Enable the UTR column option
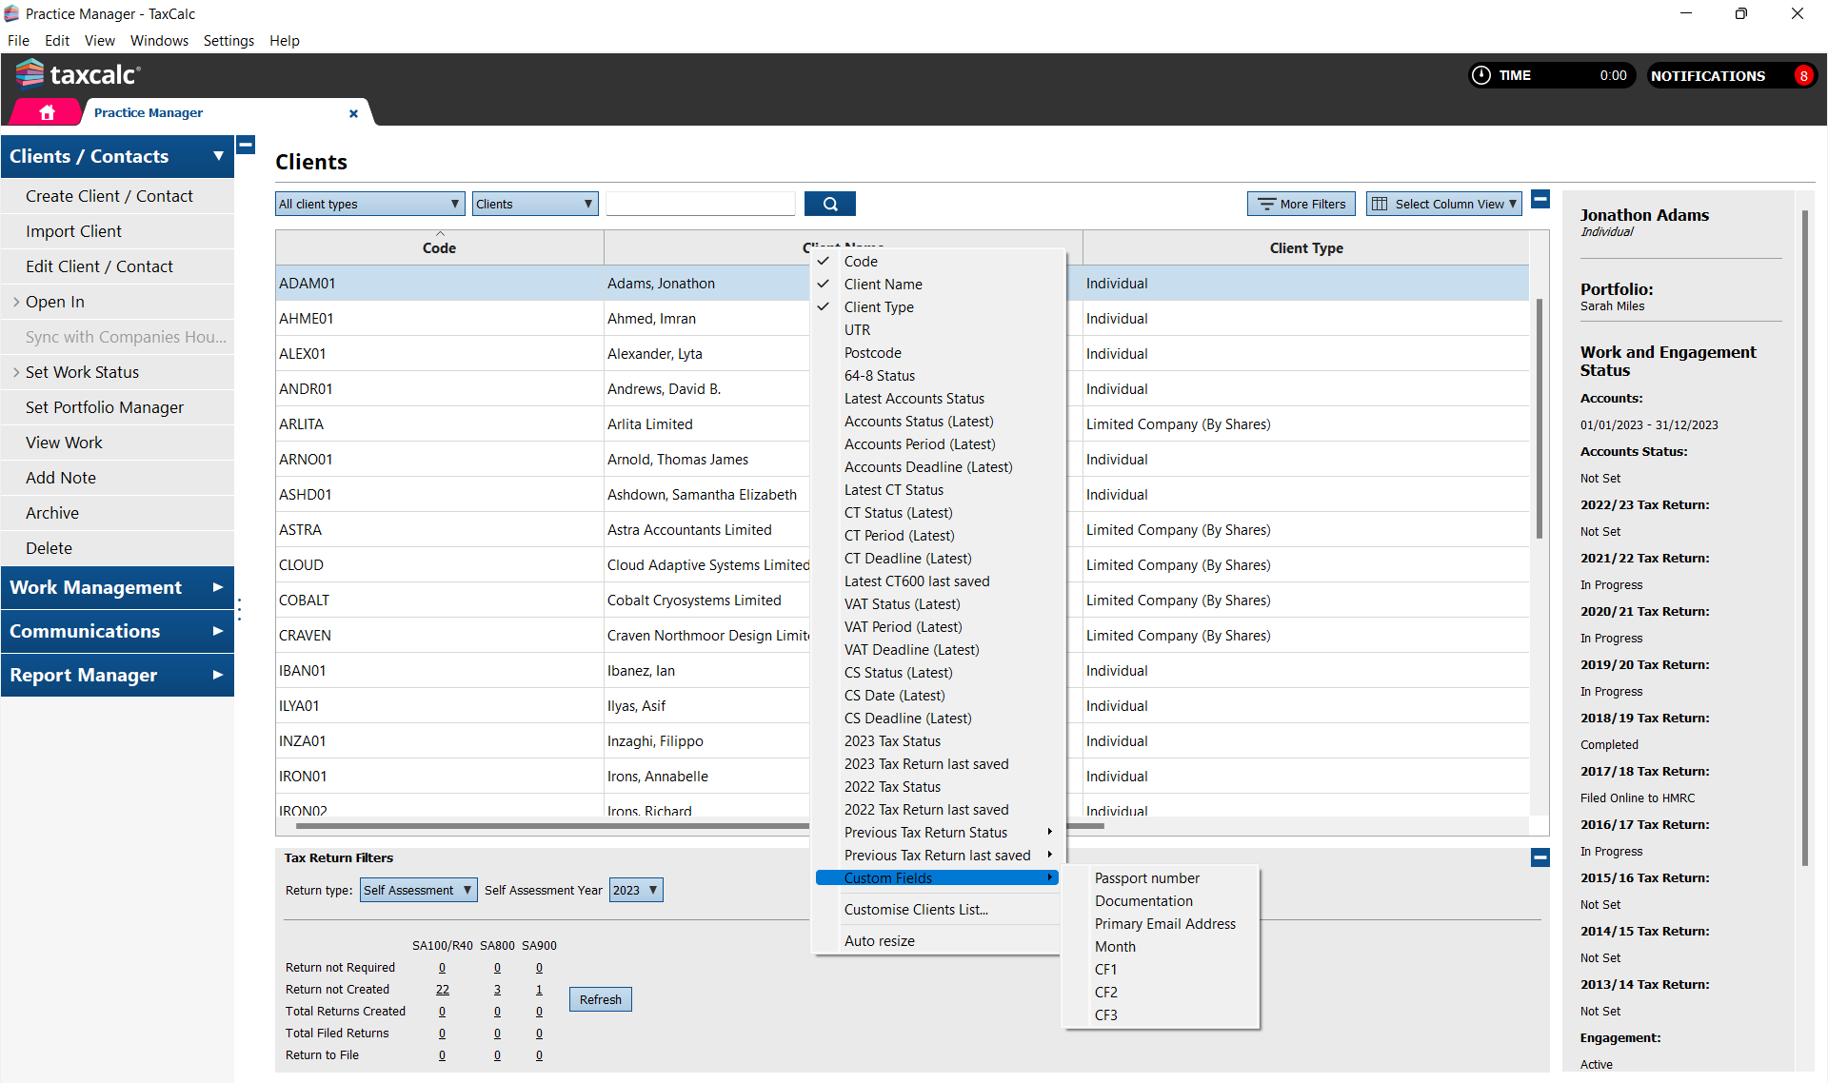 click(x=857, y=329)
